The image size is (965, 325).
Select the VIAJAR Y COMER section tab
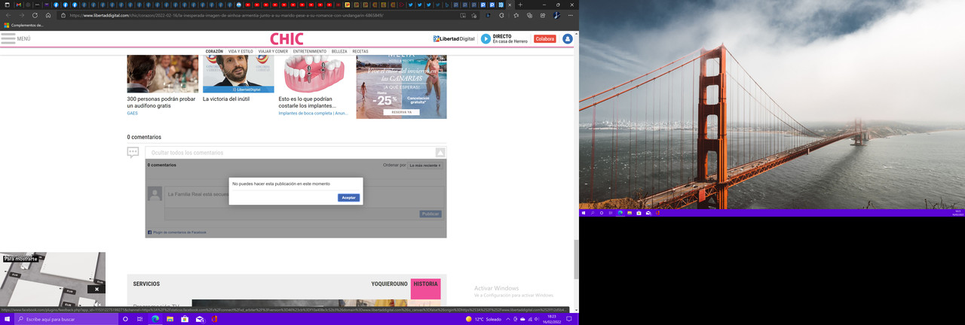(x=273, y=51)
